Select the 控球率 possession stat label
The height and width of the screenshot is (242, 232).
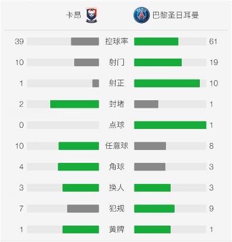coord(116,42)
